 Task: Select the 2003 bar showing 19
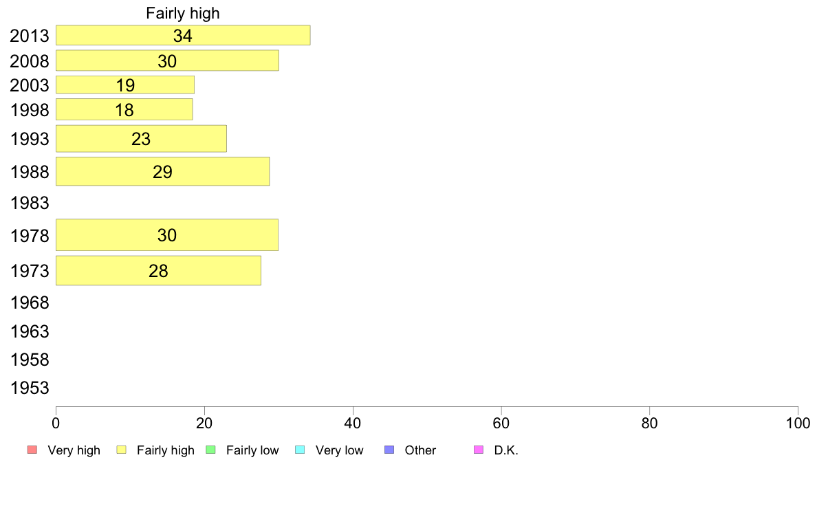pyautogui.click(x=125, y=85)
